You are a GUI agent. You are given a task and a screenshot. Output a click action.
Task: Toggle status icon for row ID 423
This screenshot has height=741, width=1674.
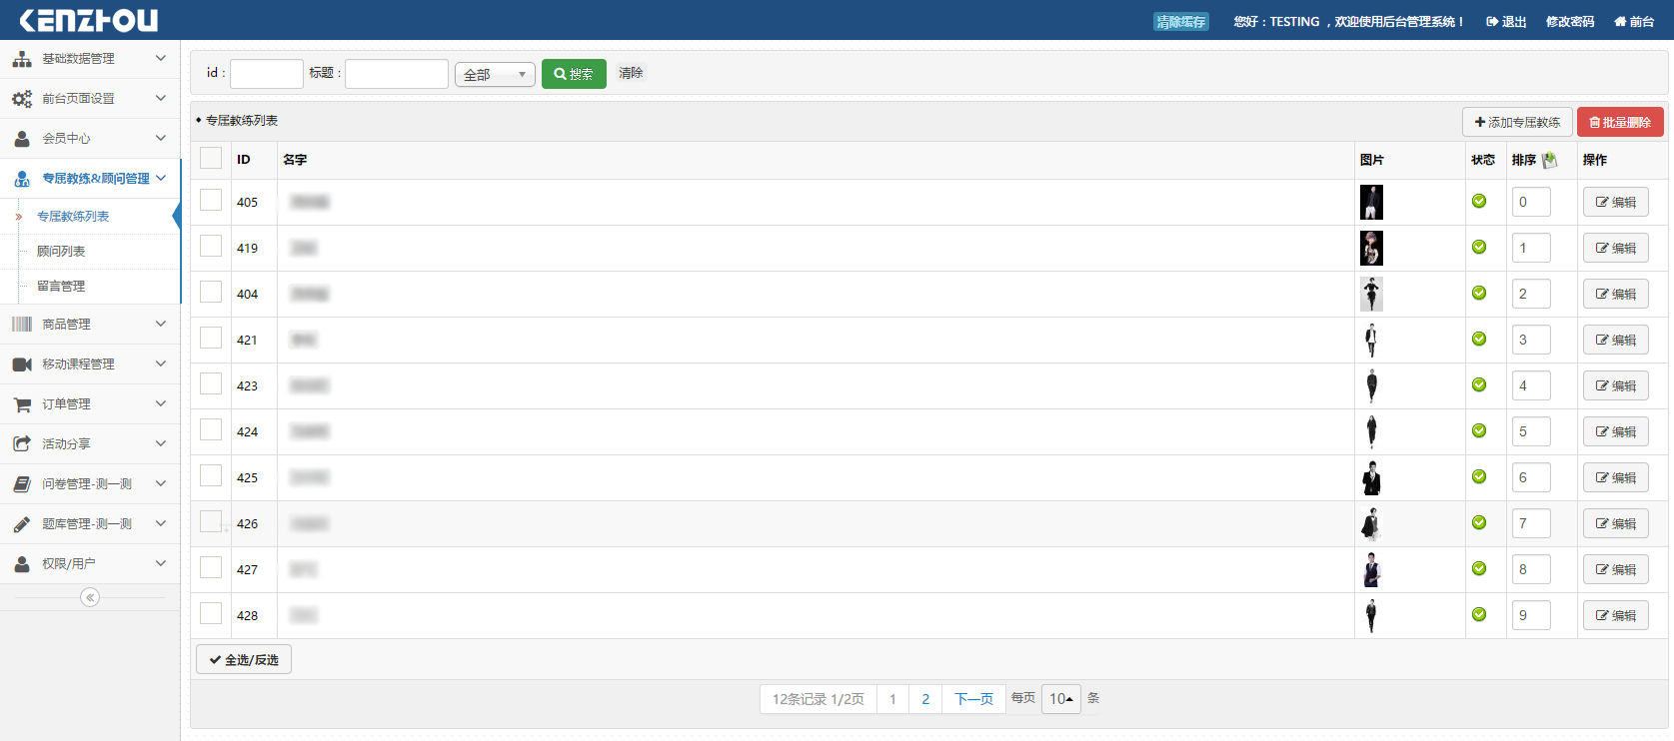pyautogui.click(x=1479, y=385)
